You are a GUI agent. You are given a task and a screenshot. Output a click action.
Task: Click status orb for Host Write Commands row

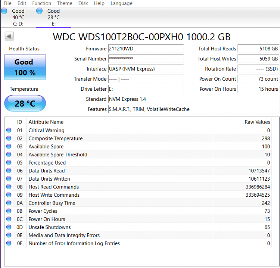coord(9,195)
